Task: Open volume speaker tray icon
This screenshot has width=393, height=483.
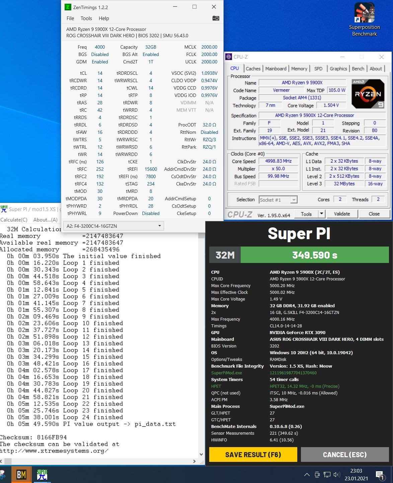Action: click(337, 474)
